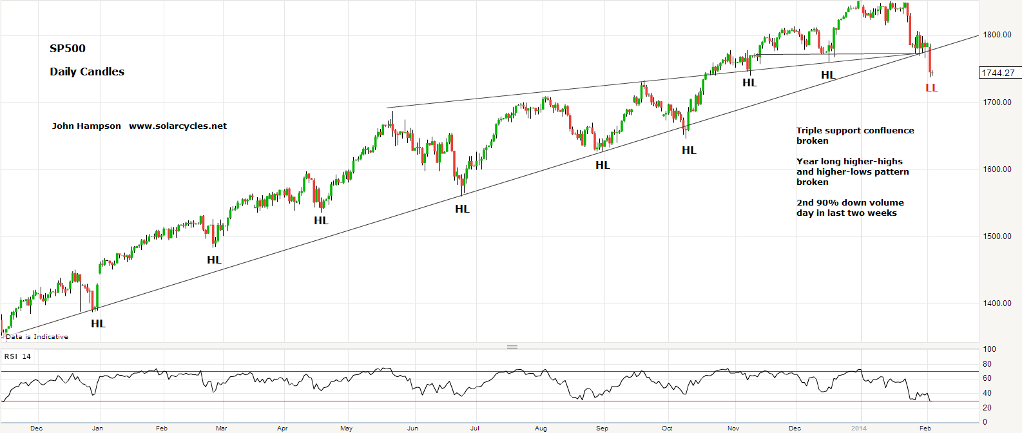Screen dimensions: 1022x433
Task: Click the RSI 14 indicator label
Action: [x=17, y=356]
